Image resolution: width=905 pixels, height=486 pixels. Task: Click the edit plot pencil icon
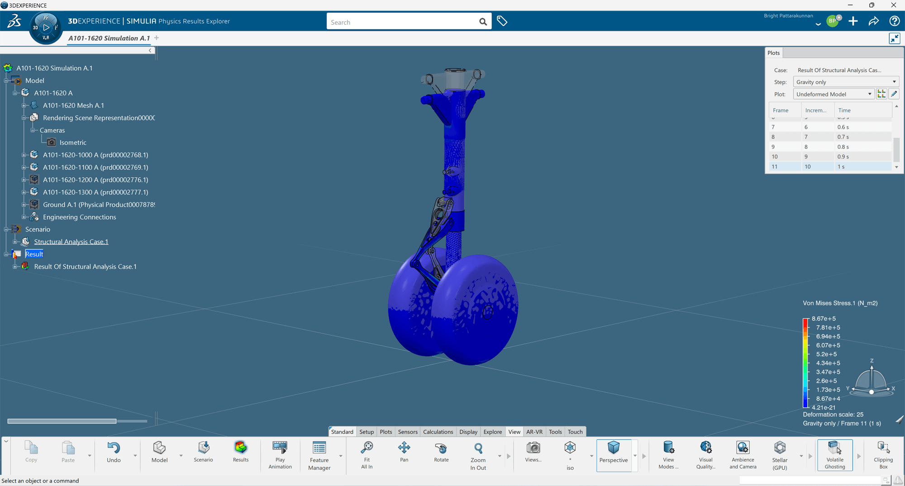pyautogui.click(x=894, y=94)
